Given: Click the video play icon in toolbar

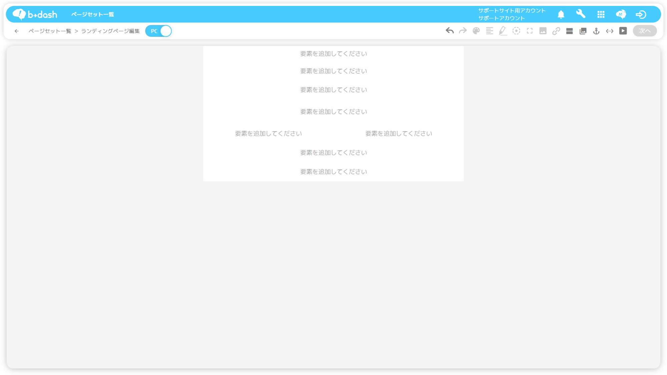Looking at the screenshot, I should coord(623,31).
